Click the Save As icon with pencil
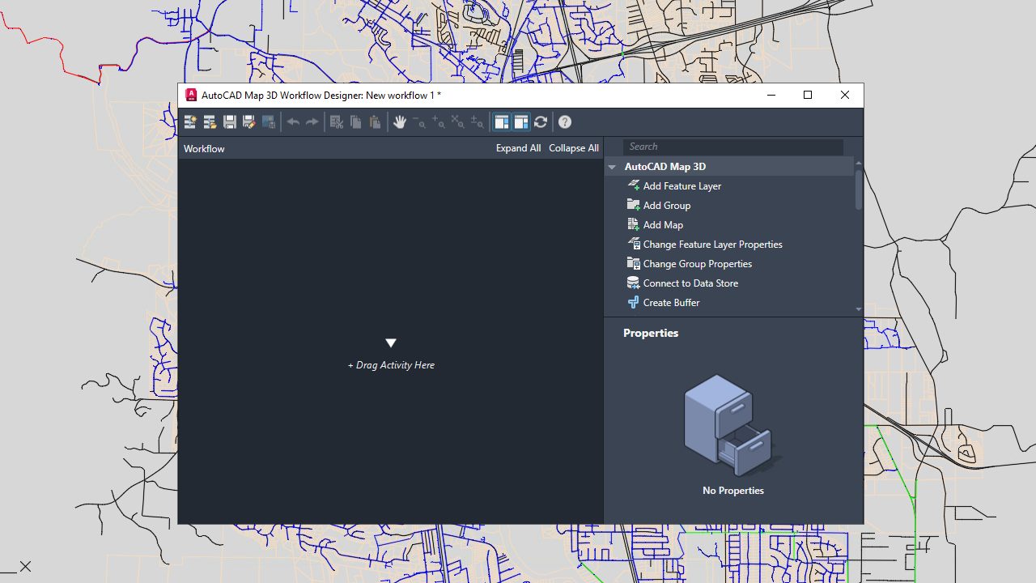Image resolution: width=1036 pixels, height=583 pixels. tap(249, 122)
